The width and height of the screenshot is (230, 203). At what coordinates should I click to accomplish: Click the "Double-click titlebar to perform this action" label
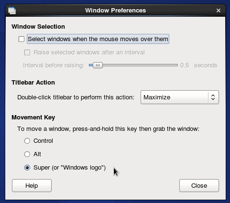tap(76, 97)
